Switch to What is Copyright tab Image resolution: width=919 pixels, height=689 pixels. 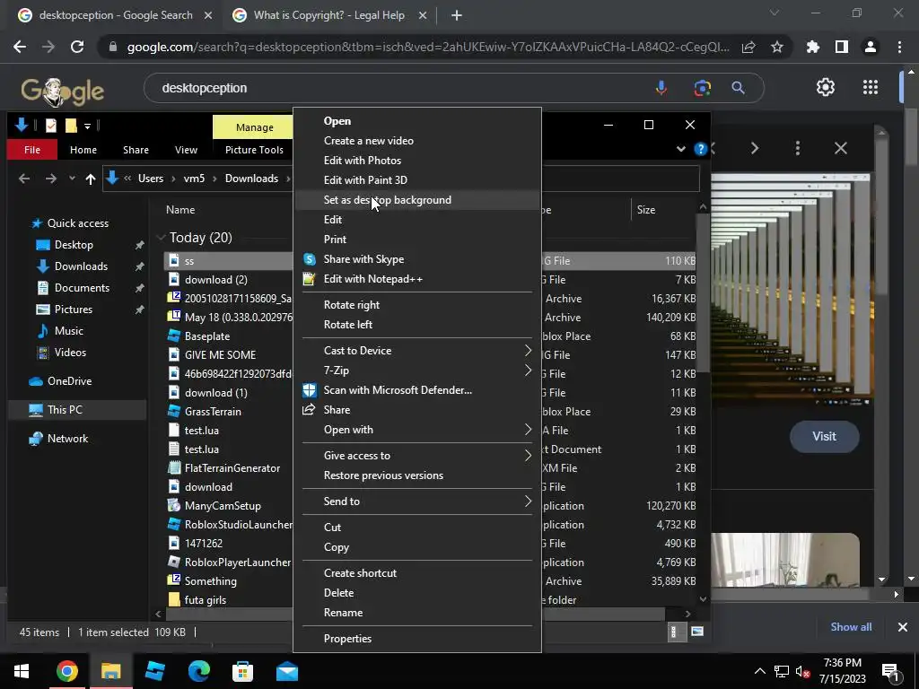(328, 15)
